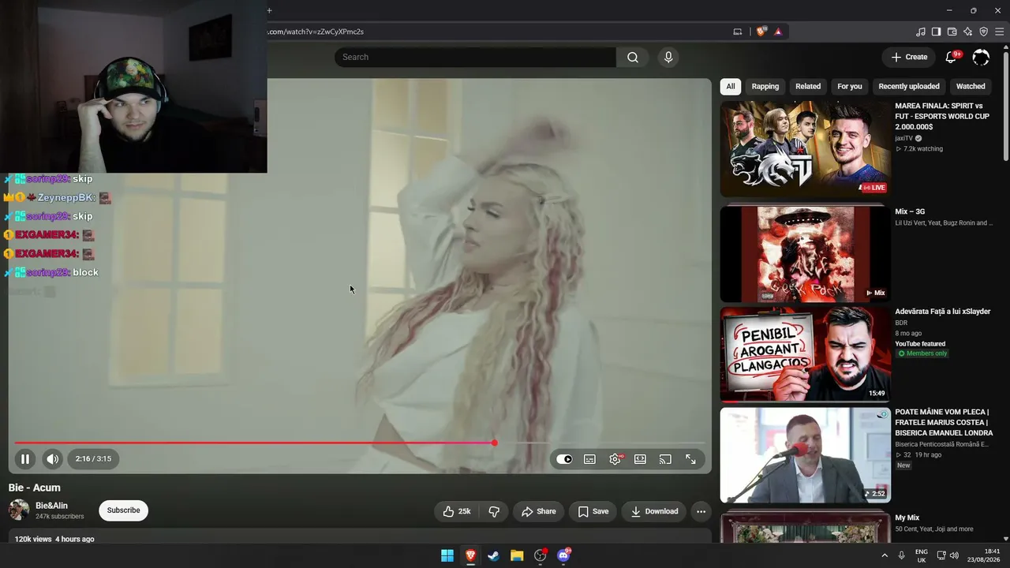
Task: Open Brave Leo AI assistant
Action: (968, 32)
